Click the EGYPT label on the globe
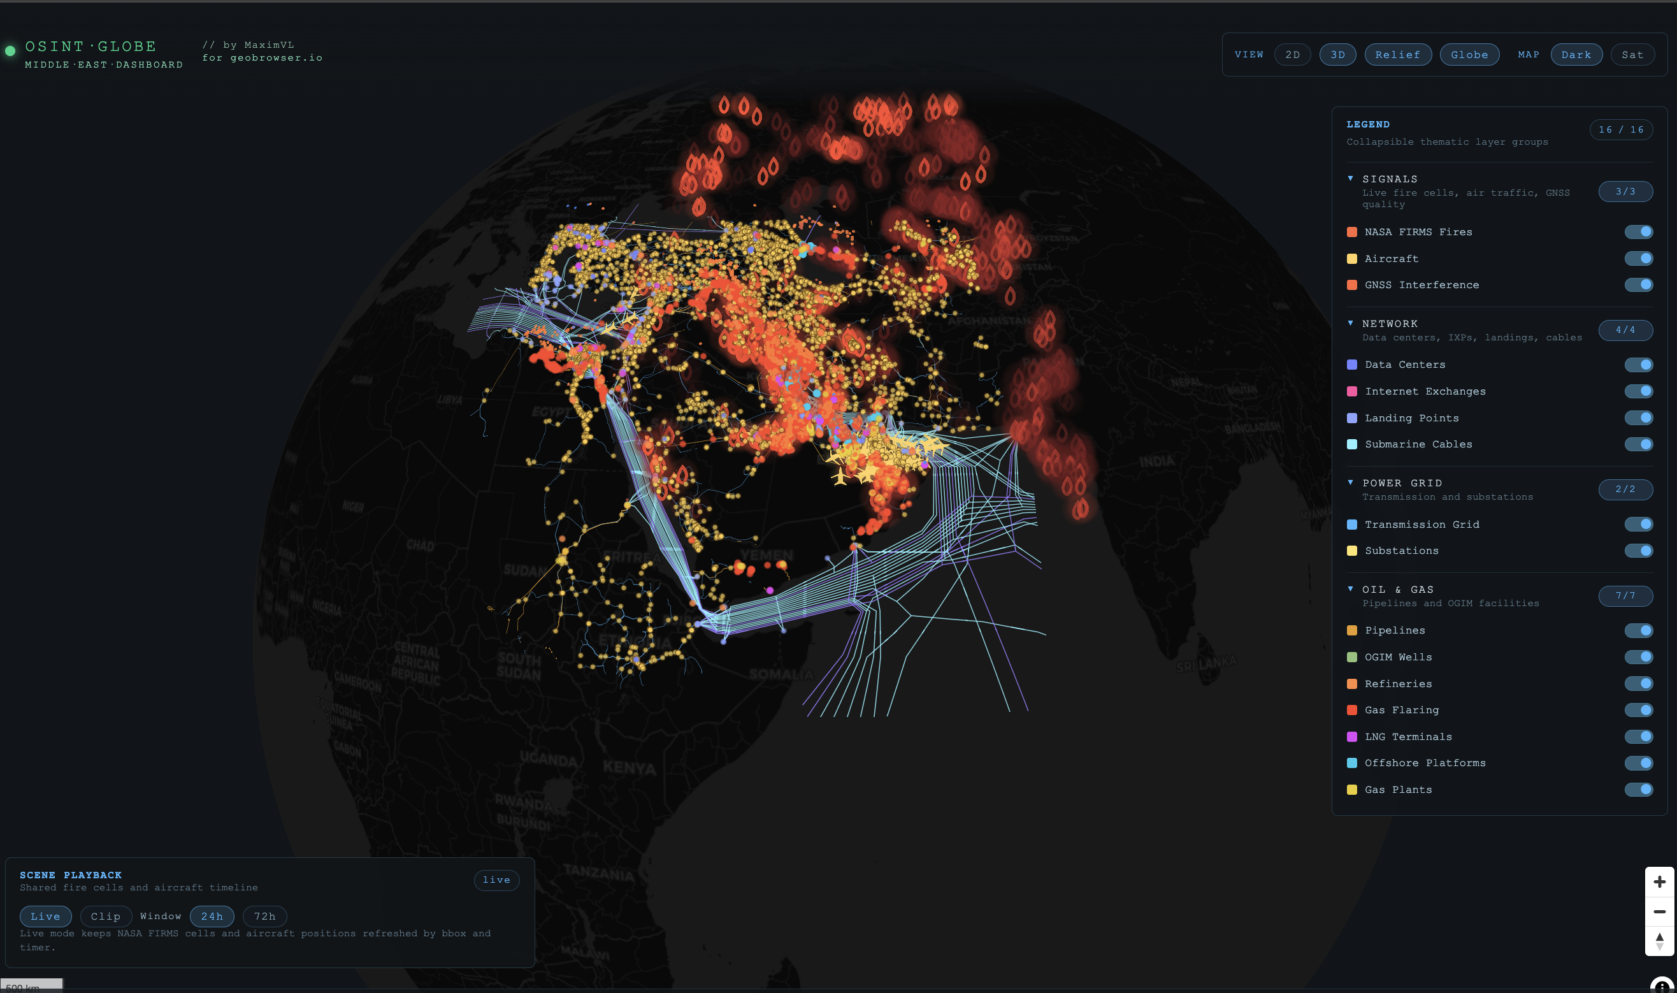The image size is (1677, 993). 552,412
